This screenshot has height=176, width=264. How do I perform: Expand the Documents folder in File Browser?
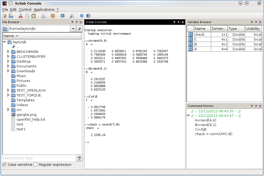[8, 66]
